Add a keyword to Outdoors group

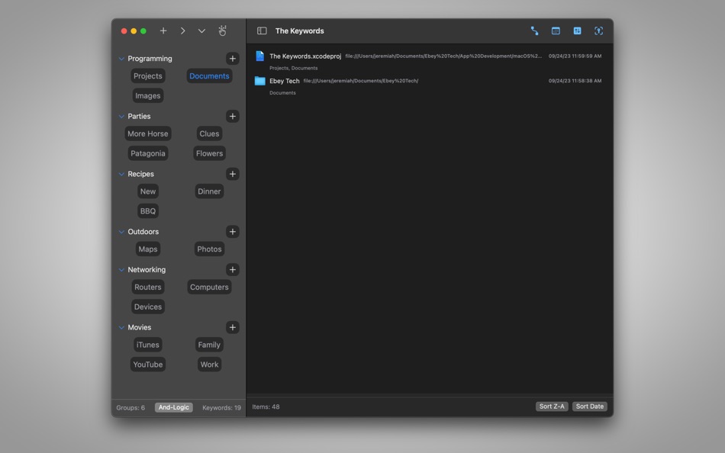(233, 232)
